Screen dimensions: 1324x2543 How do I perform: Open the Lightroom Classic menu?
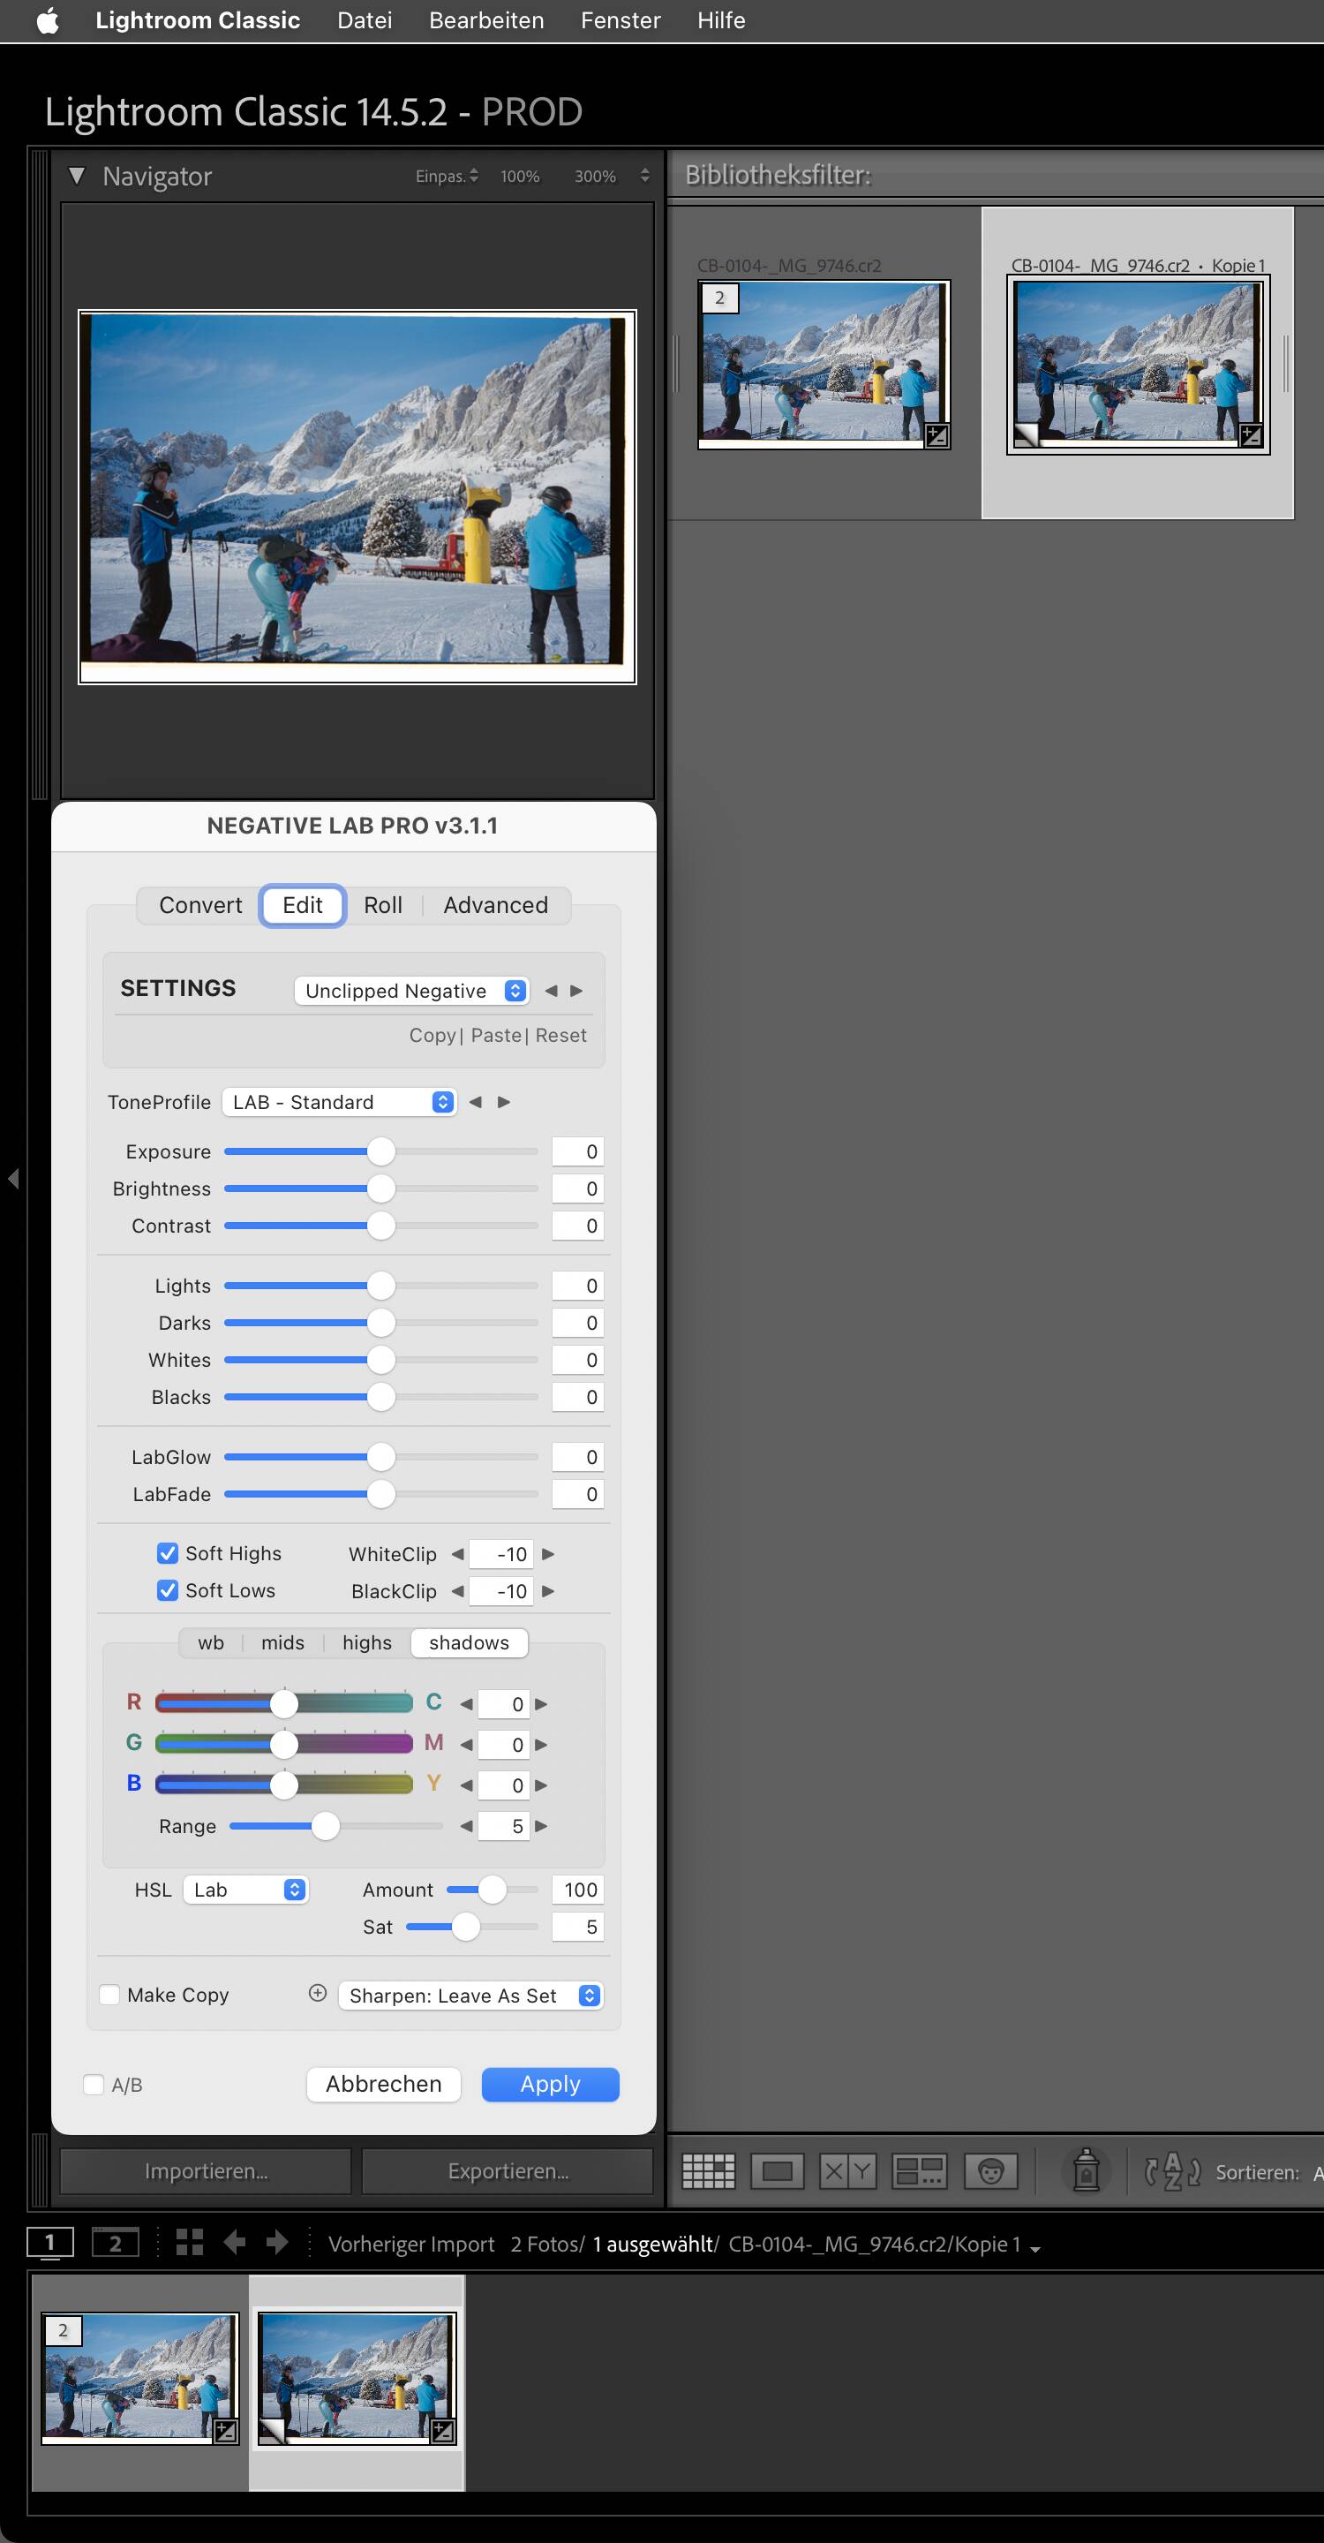coord(198,20)
